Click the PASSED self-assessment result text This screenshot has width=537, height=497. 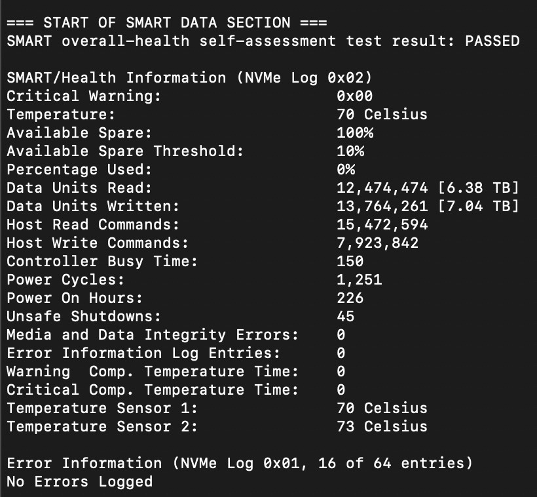tap(492, 41)
